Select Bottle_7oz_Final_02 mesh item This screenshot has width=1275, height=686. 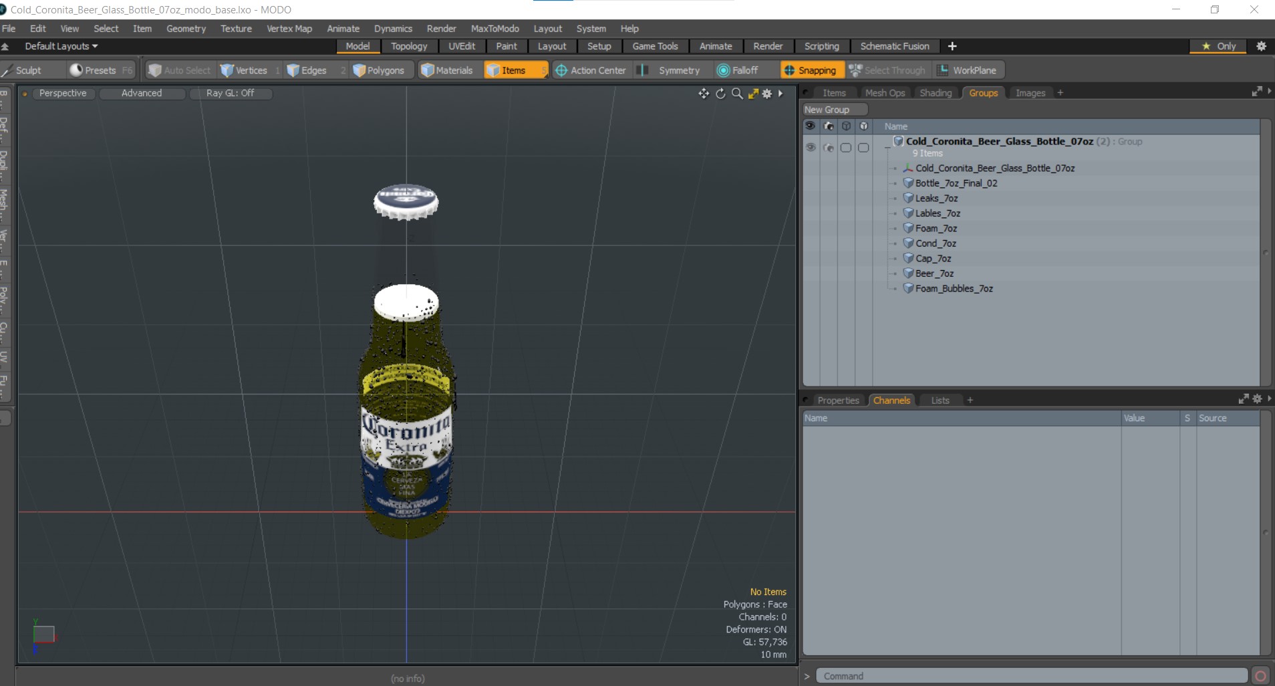pos(956,183)
